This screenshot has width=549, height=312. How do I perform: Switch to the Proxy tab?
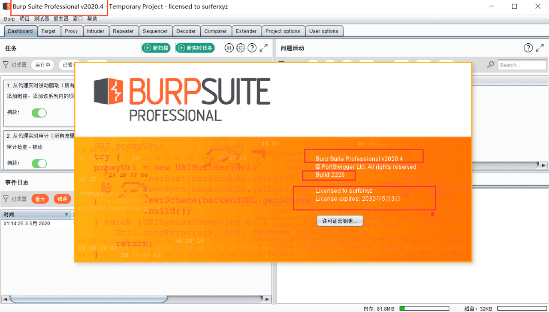tap(71, 31)
